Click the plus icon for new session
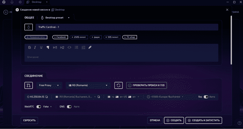This screenshot has height=129, width=243. [x=6, y=12]
